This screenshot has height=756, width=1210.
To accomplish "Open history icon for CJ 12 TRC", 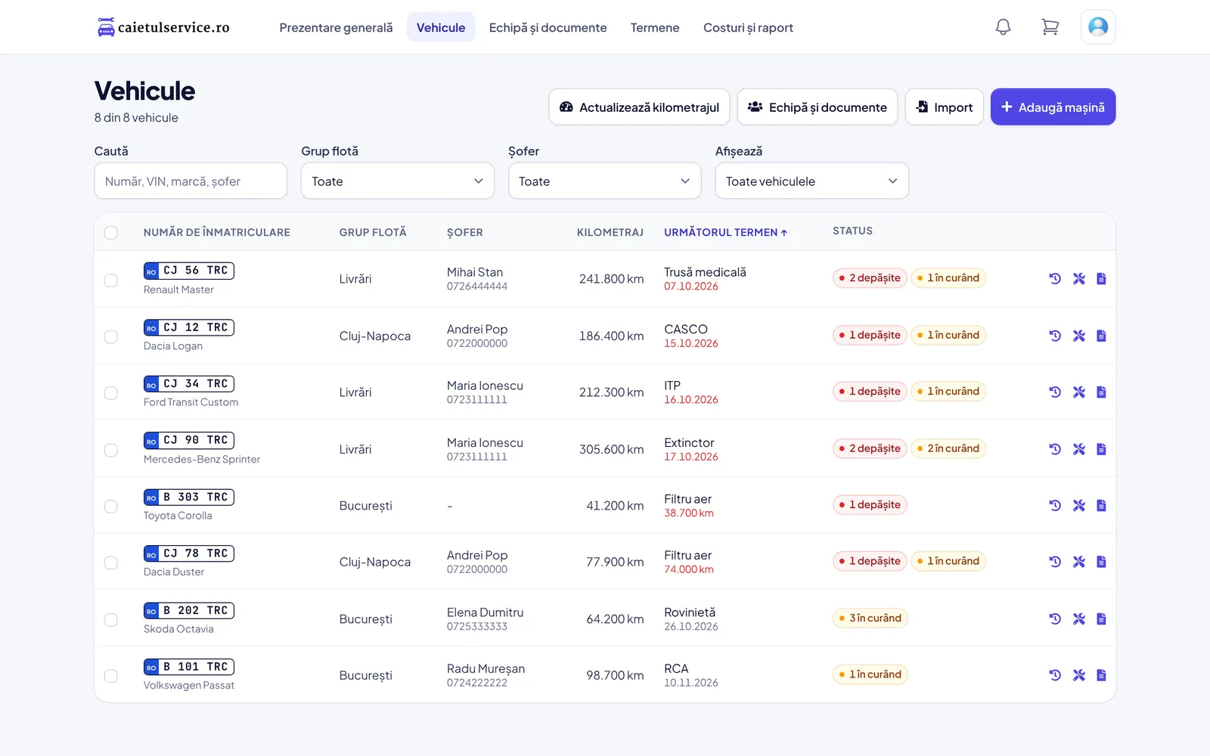I will click(1055, 336).
